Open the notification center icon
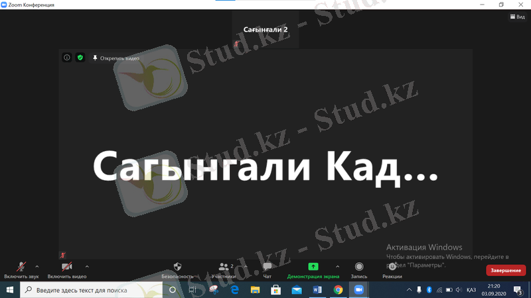This screenshot has height=298, width=531. [x=518, y=290]
